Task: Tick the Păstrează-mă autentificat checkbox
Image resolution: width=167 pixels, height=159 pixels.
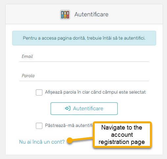Action: click(x=39, y=126)
